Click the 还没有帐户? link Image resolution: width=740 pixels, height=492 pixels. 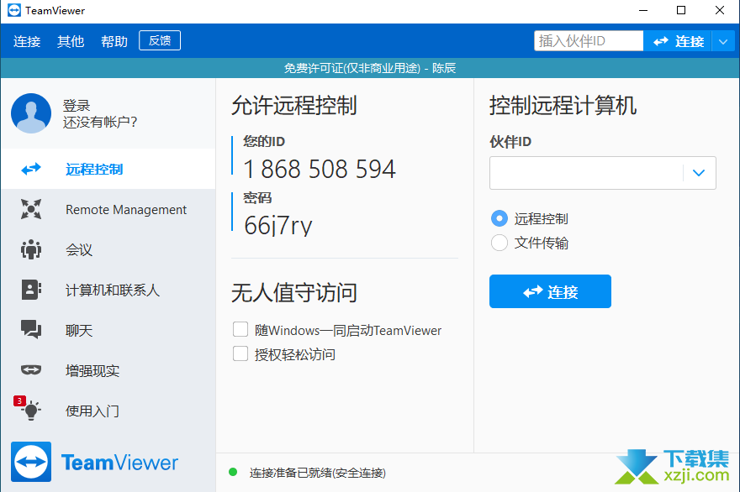(99, 122)
